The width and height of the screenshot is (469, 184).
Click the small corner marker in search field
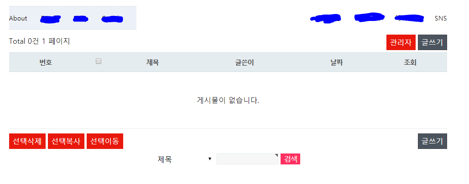coord(276,155)
